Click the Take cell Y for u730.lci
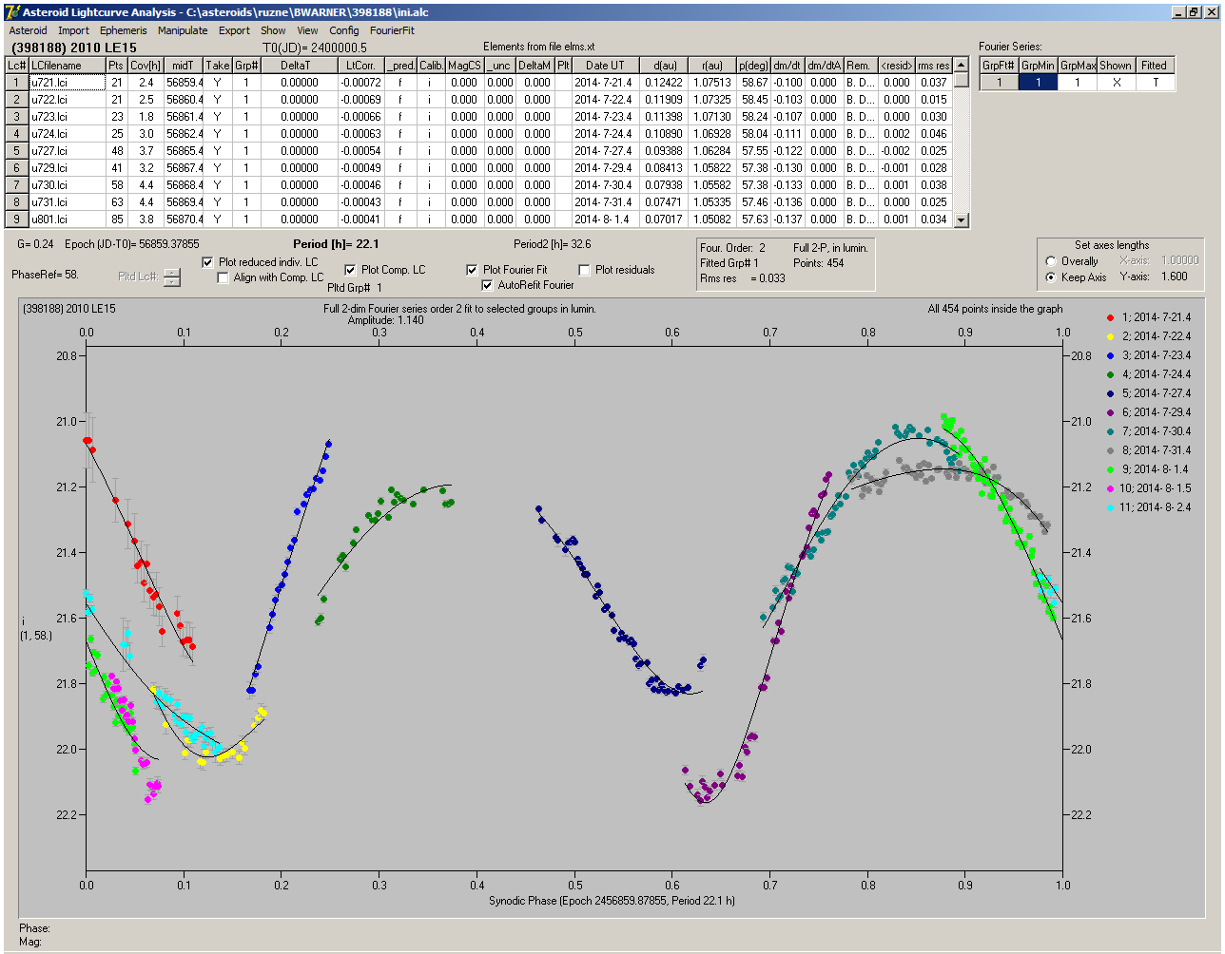The image size is (1225, 954). 217,185
